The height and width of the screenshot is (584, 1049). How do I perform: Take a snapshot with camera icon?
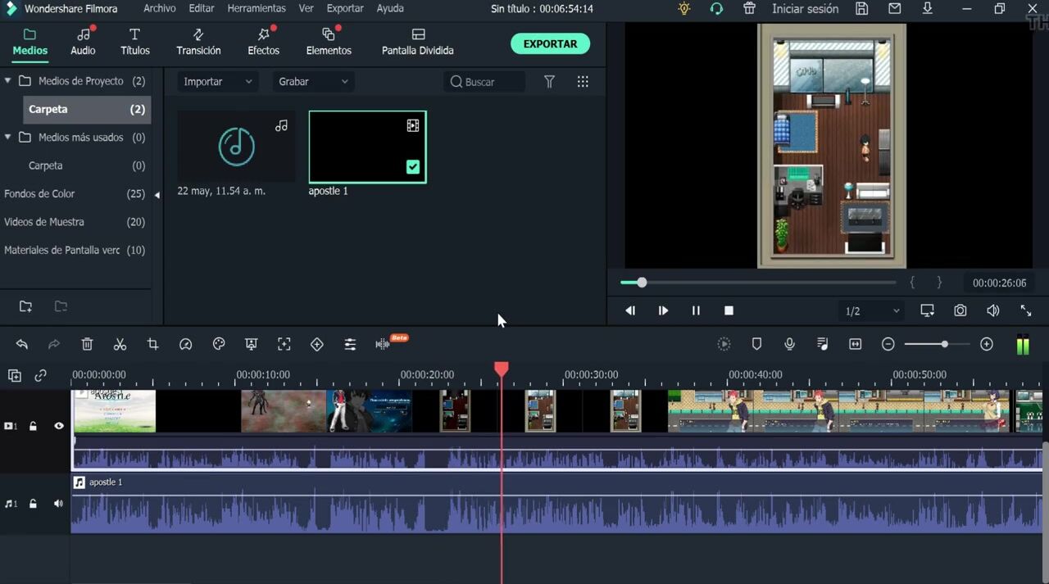960,311
